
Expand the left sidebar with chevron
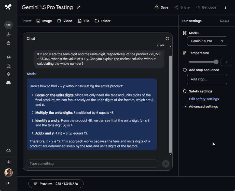8,183
